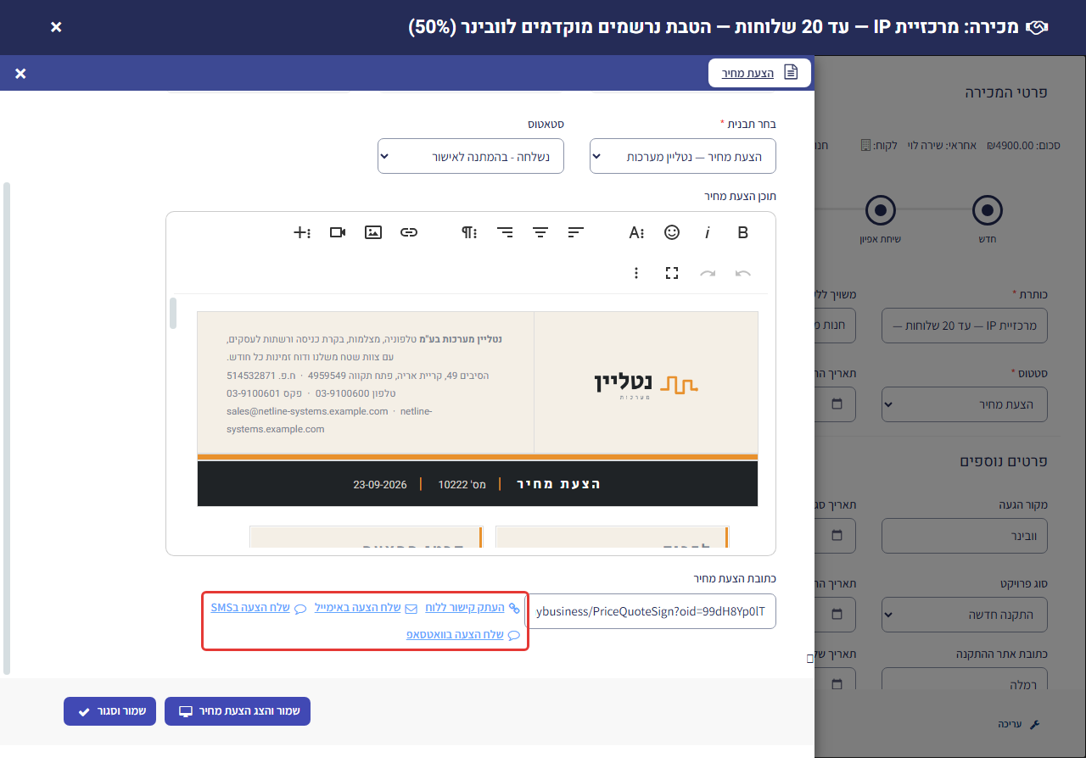This screenshot has height=763, width=1086.
Task: Select the שיחת אפיון pipeline stage
Action: pyautogui.click(x=881, y=210)
